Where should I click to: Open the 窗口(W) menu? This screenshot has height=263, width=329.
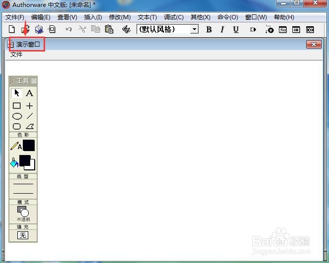[256, 17]
